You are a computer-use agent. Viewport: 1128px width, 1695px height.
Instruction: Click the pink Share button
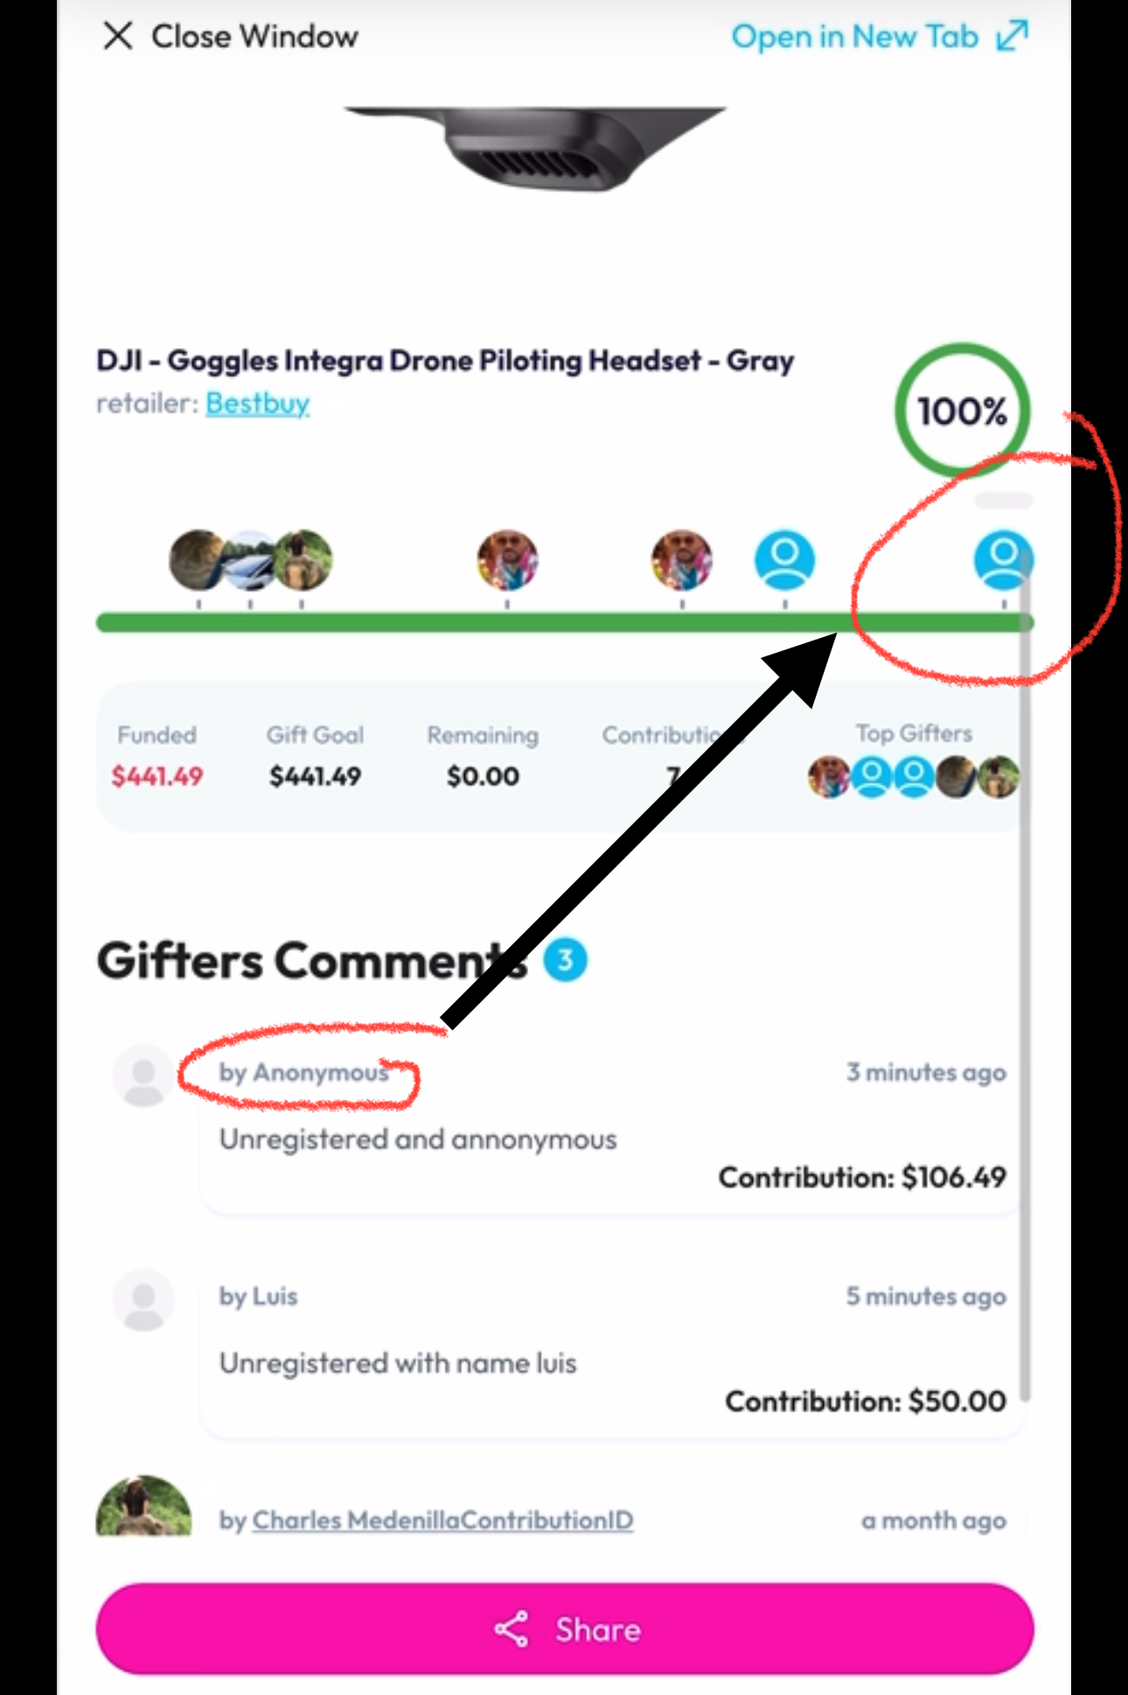(565, 1629)
